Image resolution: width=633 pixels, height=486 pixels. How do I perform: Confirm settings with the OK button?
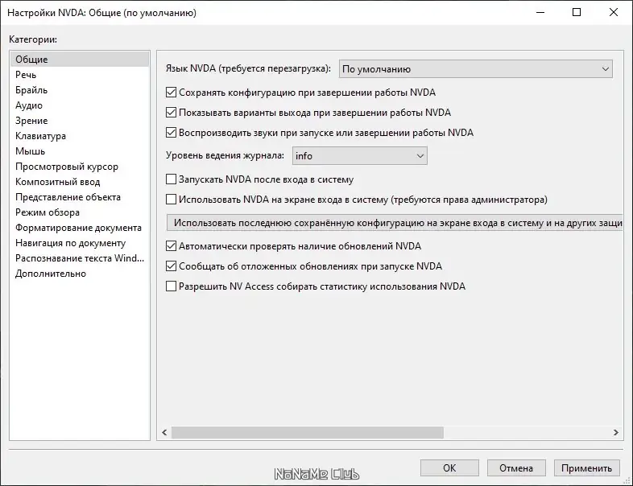[x=449, y=467]
